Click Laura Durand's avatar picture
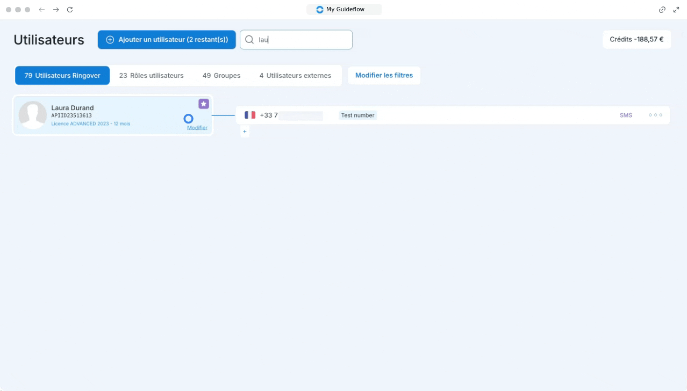The width and height of the screenshot is (687, 391). coord(32,115)
